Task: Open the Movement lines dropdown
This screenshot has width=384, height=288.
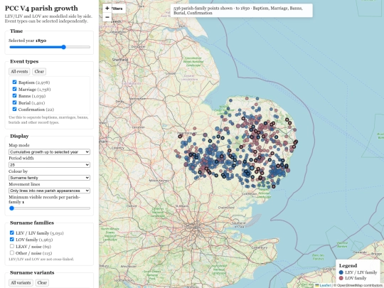Action: tap(49, 191)
